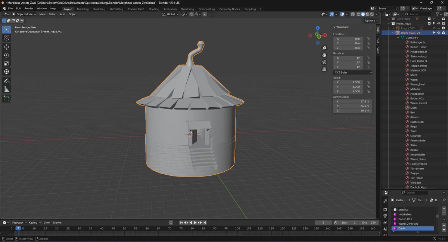The width and height of the screenshot is (448, 242).
Task: Uncheck the Heiler_Haus collection checkbox
Action: tap(429, 23)
